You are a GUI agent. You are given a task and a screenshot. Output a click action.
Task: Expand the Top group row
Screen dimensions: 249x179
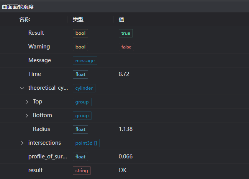pyautogui.click(x=27, y=102)
